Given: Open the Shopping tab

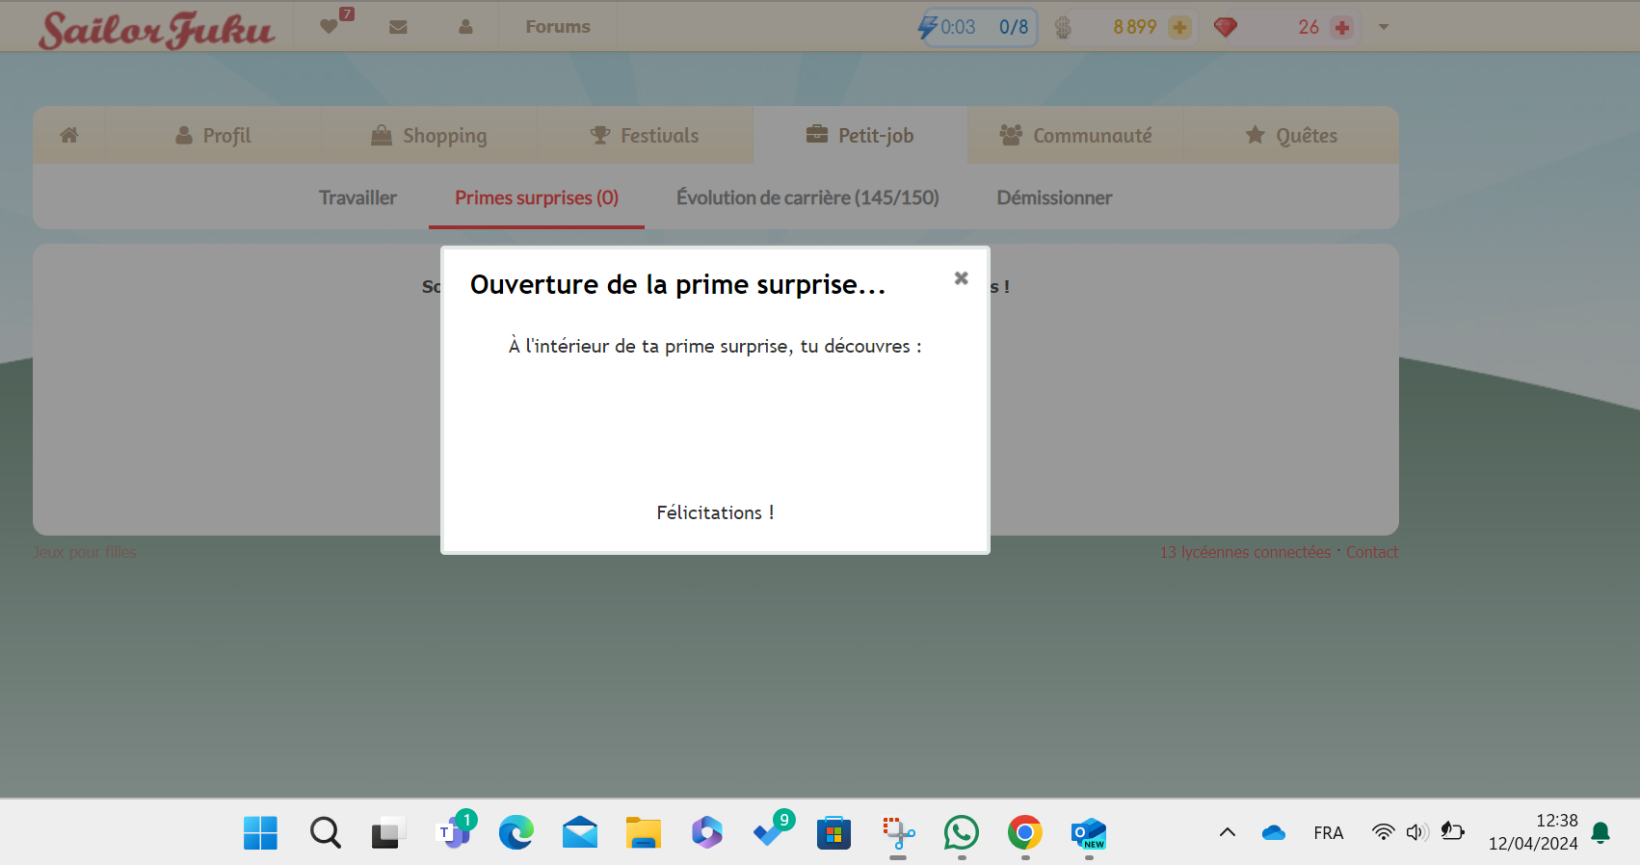Looking at the screenshot, I should pos(429,136).
